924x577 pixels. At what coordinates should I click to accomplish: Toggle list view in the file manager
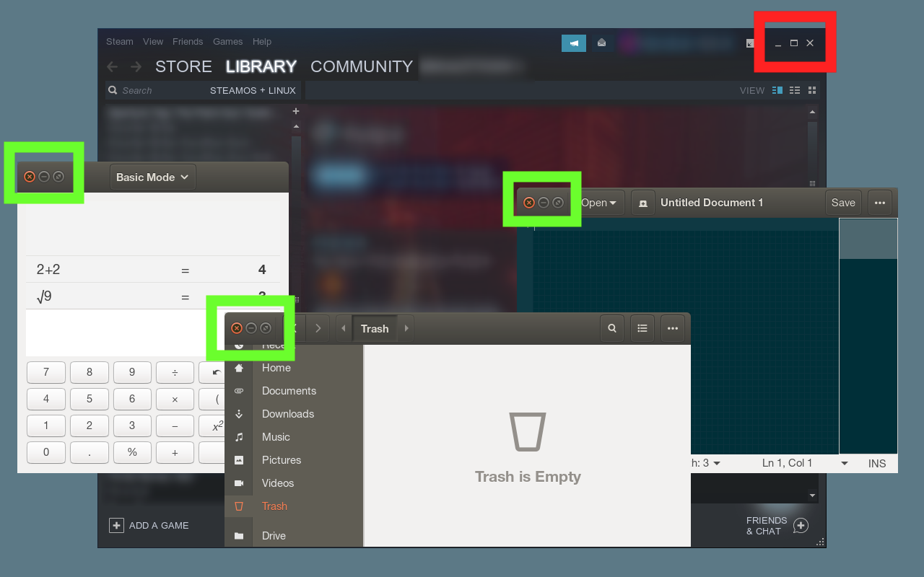click(642, 329)
